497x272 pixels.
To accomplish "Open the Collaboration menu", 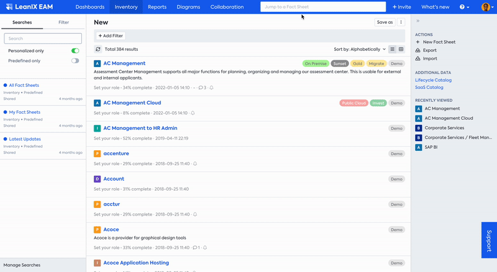I will [227, 7].
